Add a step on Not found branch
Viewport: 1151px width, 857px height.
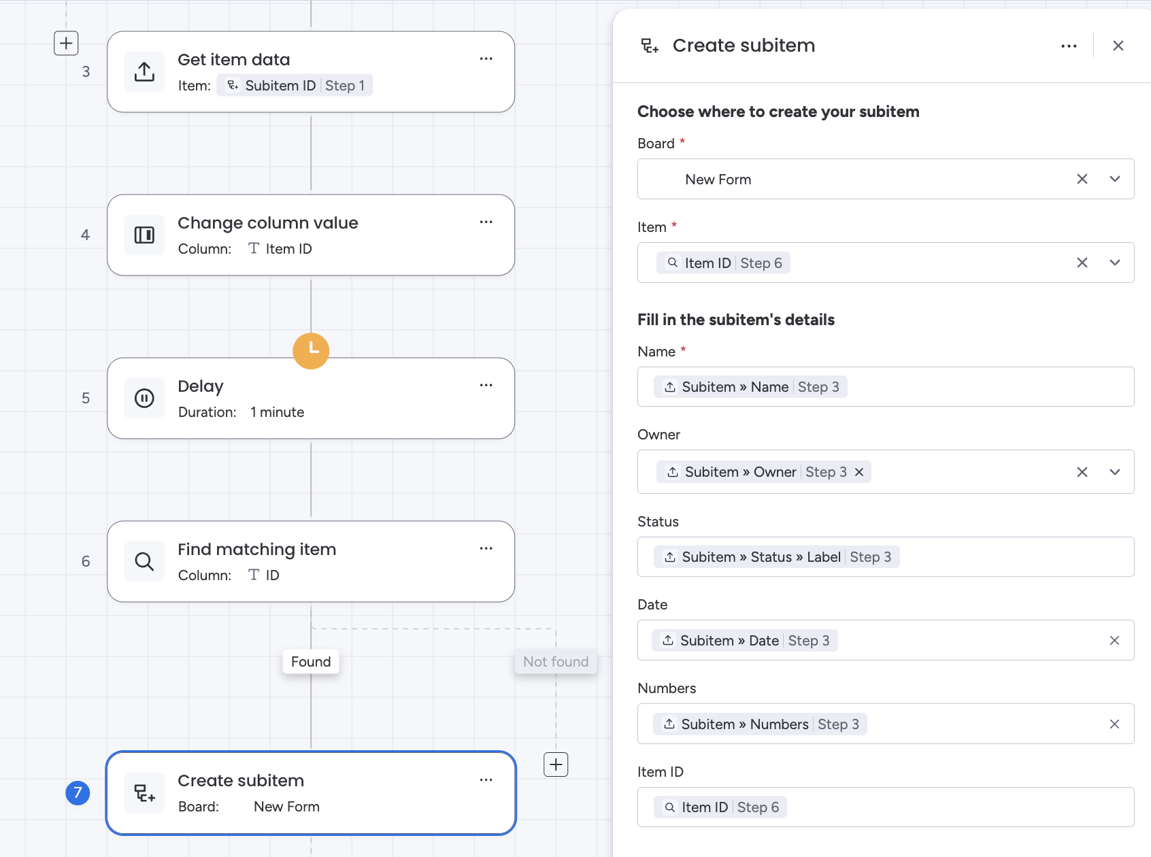(556, 764)
